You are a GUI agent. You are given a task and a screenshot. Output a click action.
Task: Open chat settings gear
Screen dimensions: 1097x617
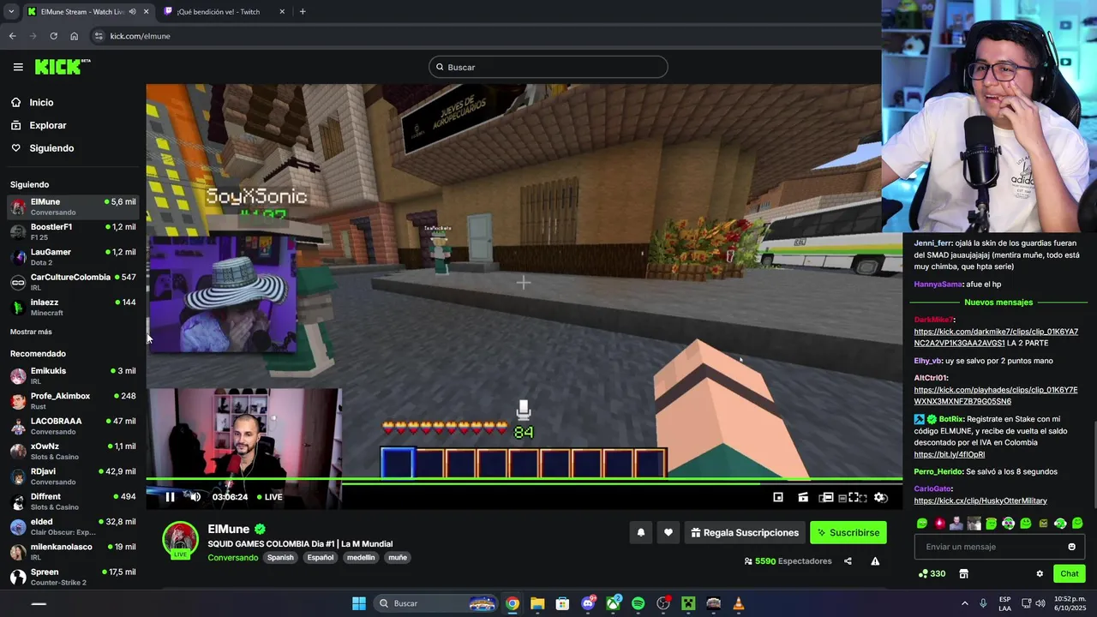1040,573
